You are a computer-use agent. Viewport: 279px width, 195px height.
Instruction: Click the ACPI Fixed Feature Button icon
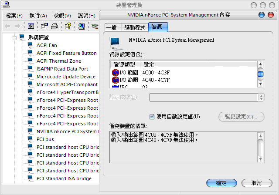pos(31,53)
